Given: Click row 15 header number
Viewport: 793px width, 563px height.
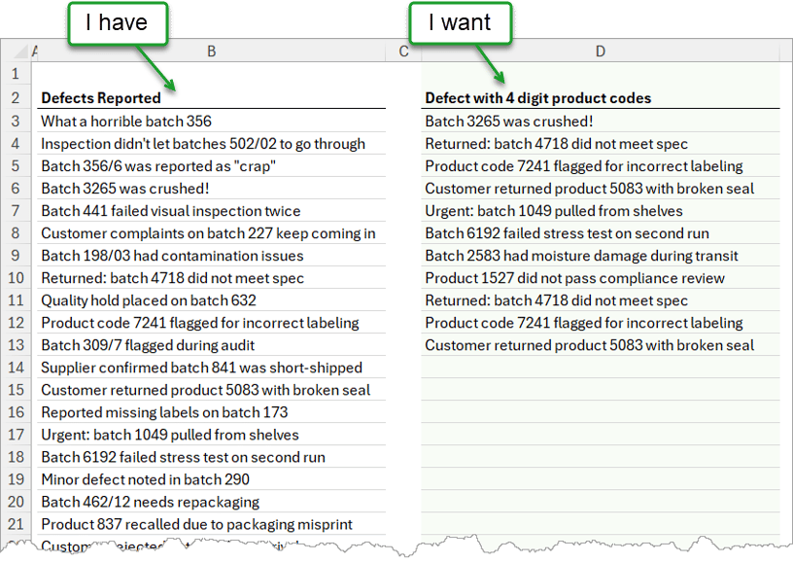Looking at the screenshot, I should [x=16, y=390].
